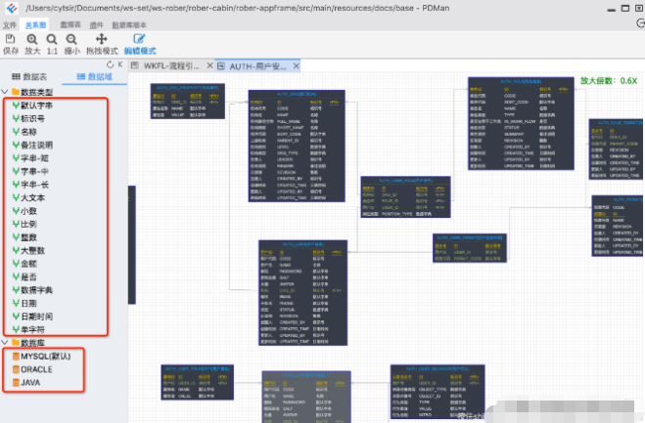Select the AUTH_ORG_PROPERTY table box

click(188, 101)
